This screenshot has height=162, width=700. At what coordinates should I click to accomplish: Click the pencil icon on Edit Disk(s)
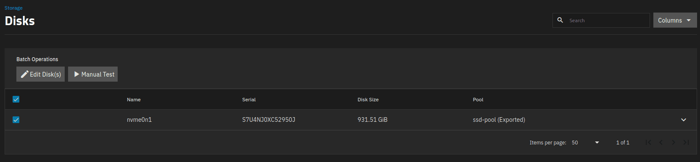(x=25, y=74)
